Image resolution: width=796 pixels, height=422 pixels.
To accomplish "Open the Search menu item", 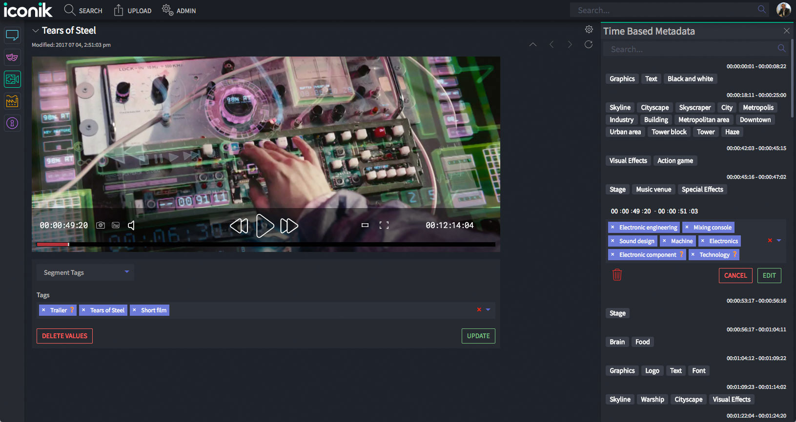I will pyautogui.click(x=83, y=10).
